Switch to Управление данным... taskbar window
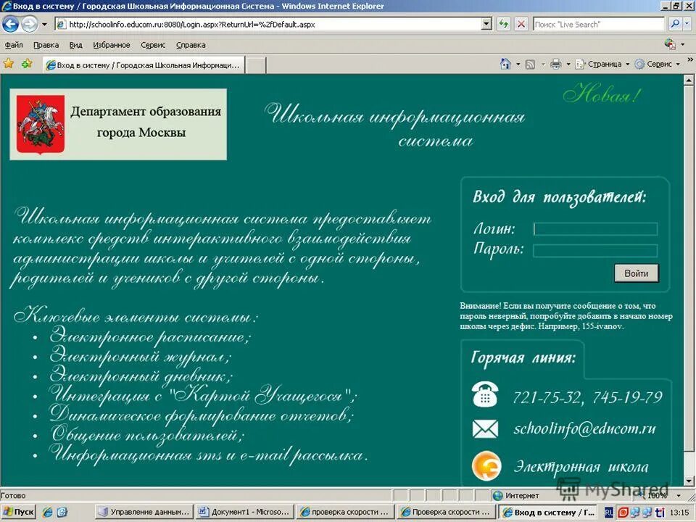 [145, 512]
